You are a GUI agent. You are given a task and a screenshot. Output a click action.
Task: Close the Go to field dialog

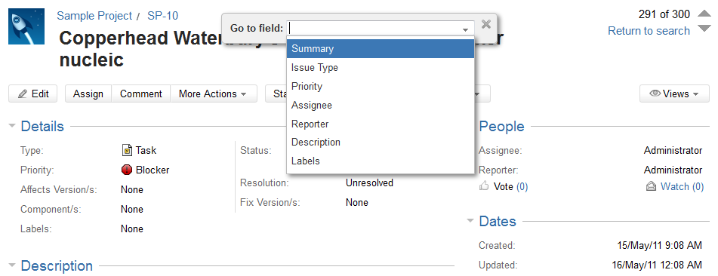click(486, 24)
